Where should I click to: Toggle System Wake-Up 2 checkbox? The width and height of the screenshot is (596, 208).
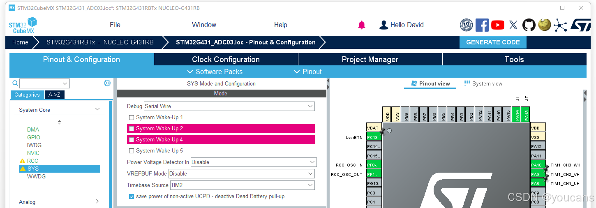(132, 129)
